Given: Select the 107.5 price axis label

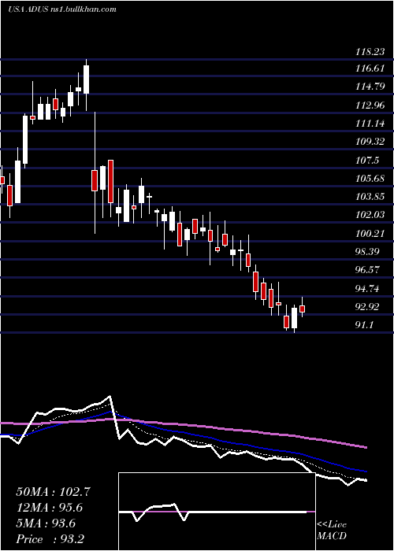Looking at the screenshot, I should [x=368, y=161].
